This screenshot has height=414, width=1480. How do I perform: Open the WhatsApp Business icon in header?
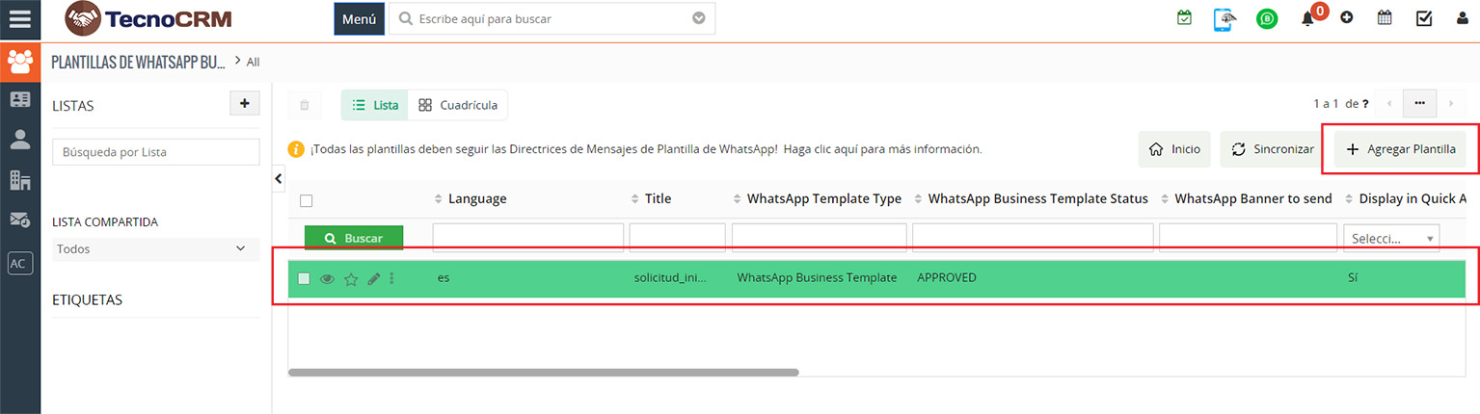coord(1267,18)
